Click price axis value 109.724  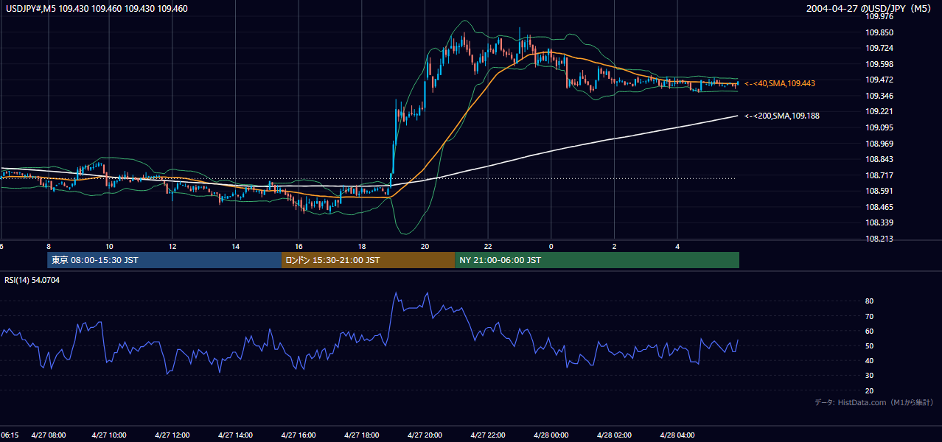pyautogui.click(x=879, y=48)
